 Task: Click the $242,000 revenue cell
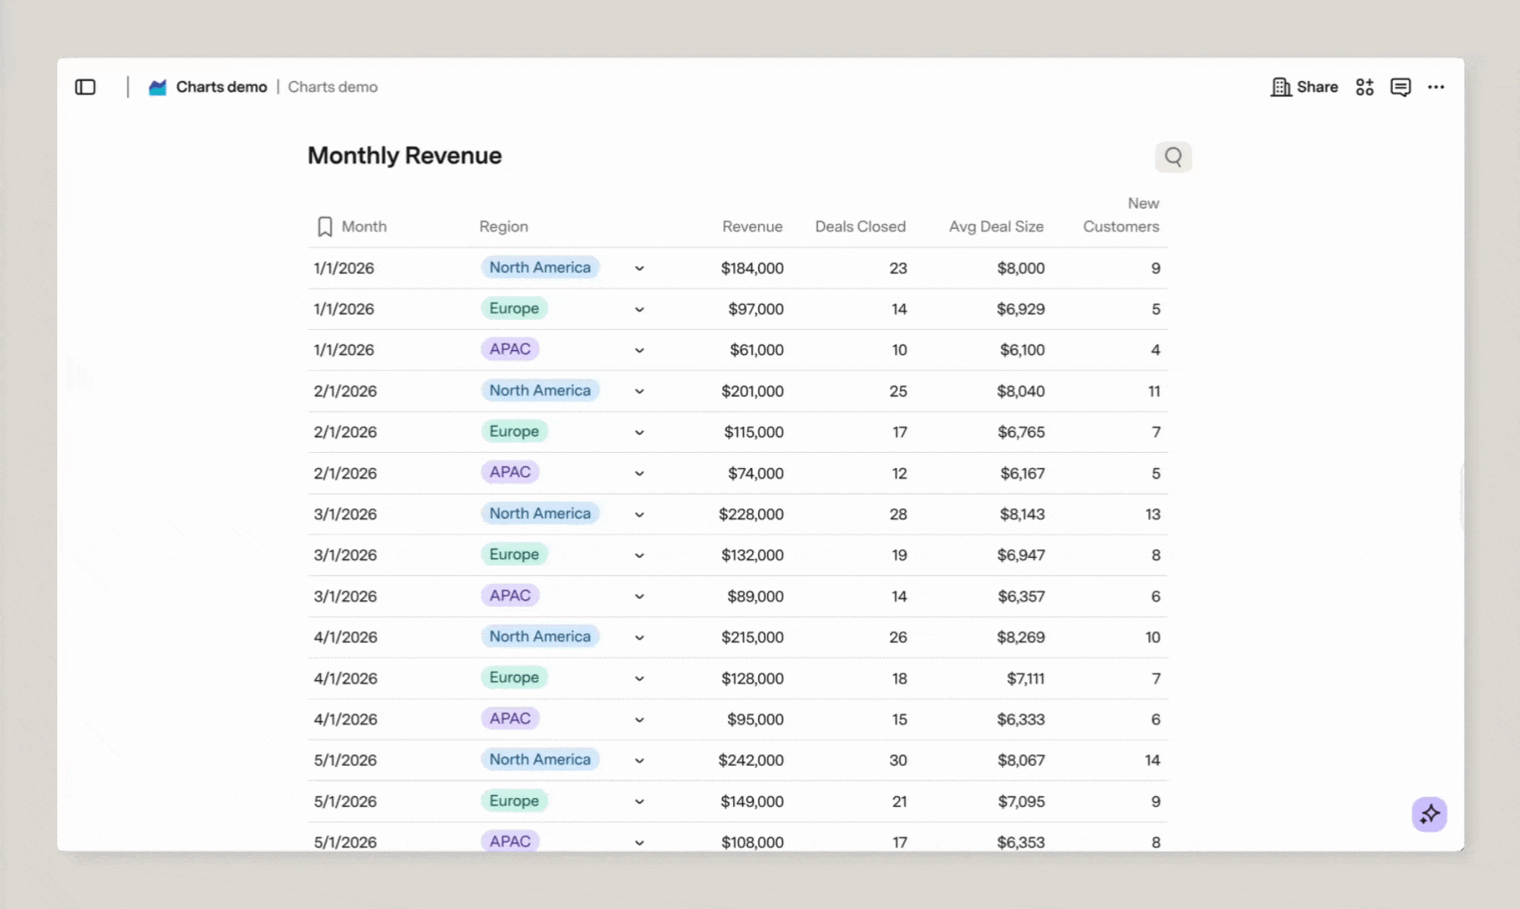point(751,761)
